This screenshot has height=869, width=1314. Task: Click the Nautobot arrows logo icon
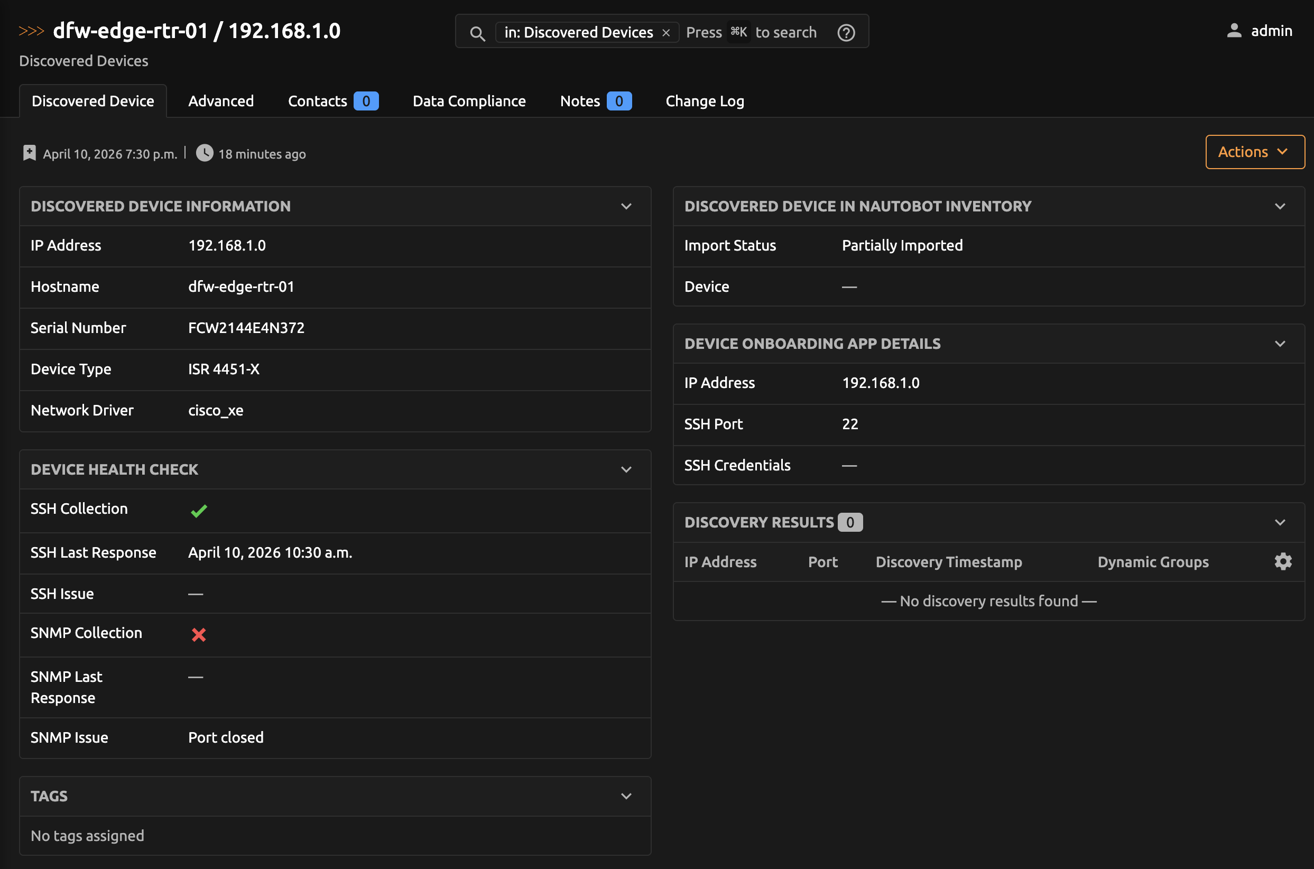tap(31, 31)
